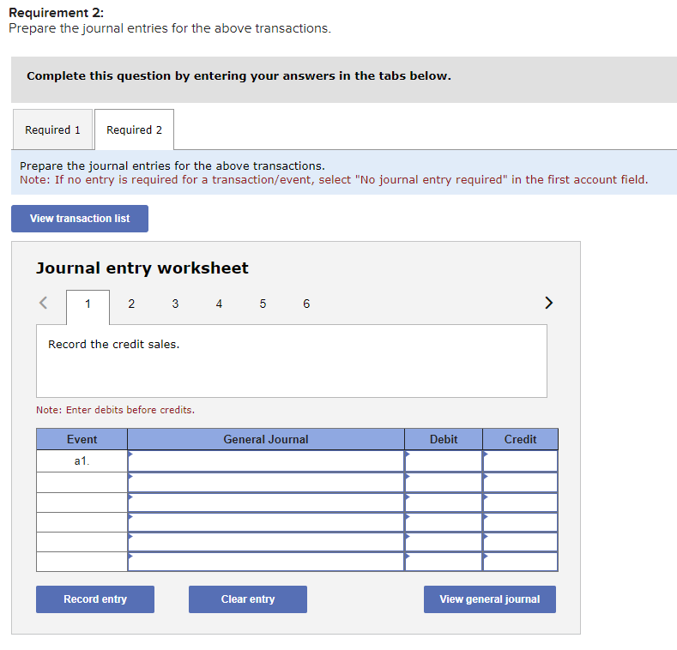Click the Credit column header
The image size is (677, 650).
520,439
